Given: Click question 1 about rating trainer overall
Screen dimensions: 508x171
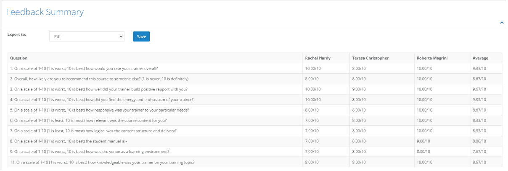Looking at the screenshot, I should click(84, 68).
